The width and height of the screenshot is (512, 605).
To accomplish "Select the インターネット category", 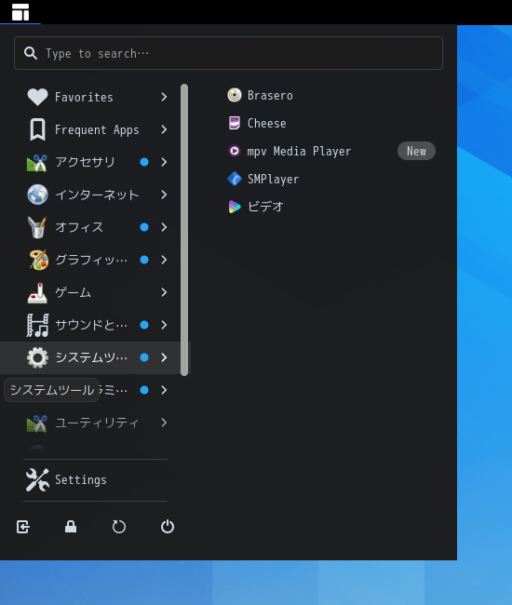I will (x=97, y=195).
